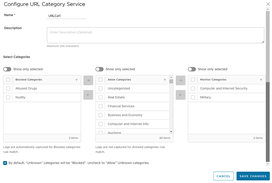
Task: Click the Cancel button
Action: (x=223, y=176)
